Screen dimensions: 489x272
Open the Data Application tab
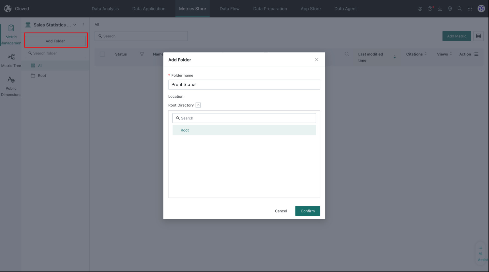pyautogui.click(x=149, y=9)
